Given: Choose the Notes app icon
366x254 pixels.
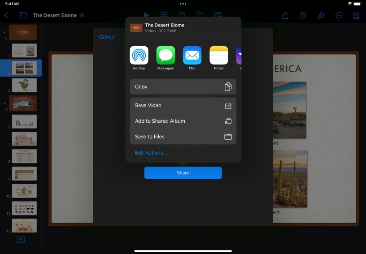Looking at the screenshot, I should coord(218,56).
